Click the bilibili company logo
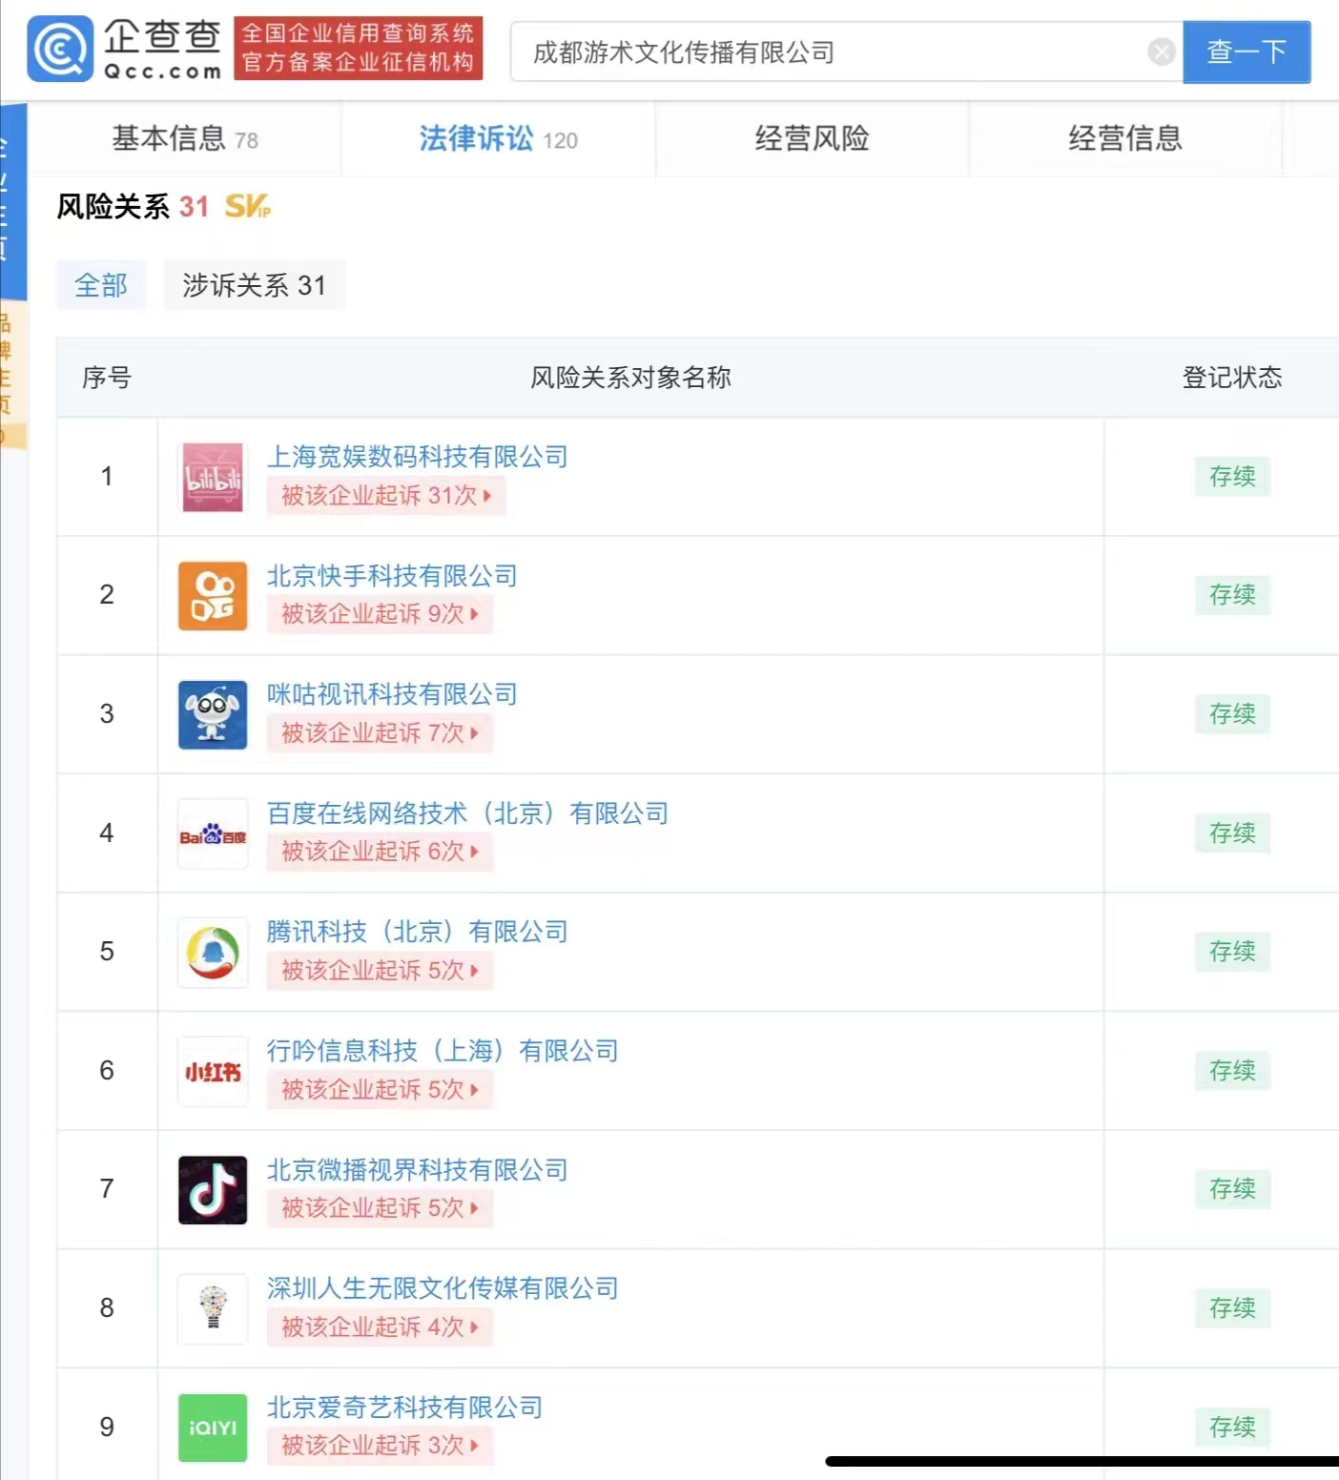Viewport: 1339px width, 1480px height. [x=212, y=477]
